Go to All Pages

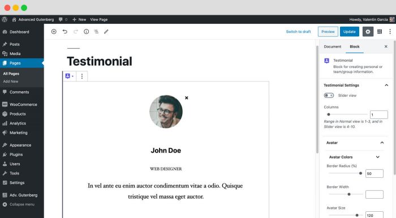click(x=11, y=74)
